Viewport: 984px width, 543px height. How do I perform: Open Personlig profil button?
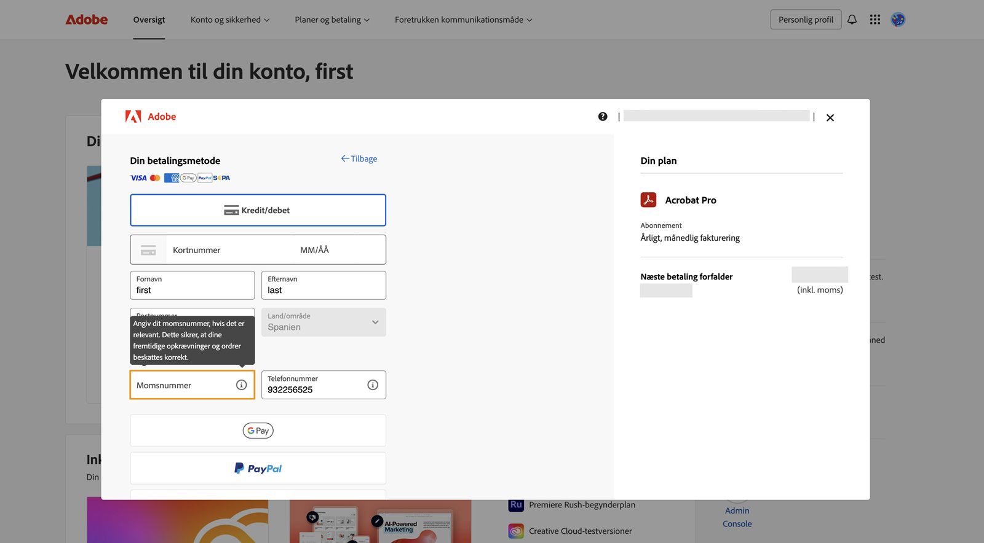806,20
